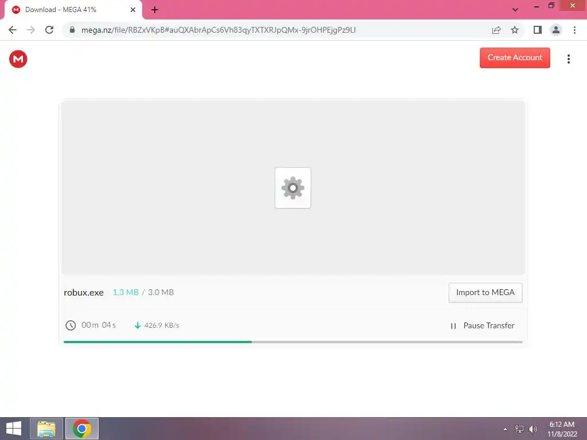Pause the file transfer
Image resolution: width=587 pixels, height=440 pixels.
482,325
